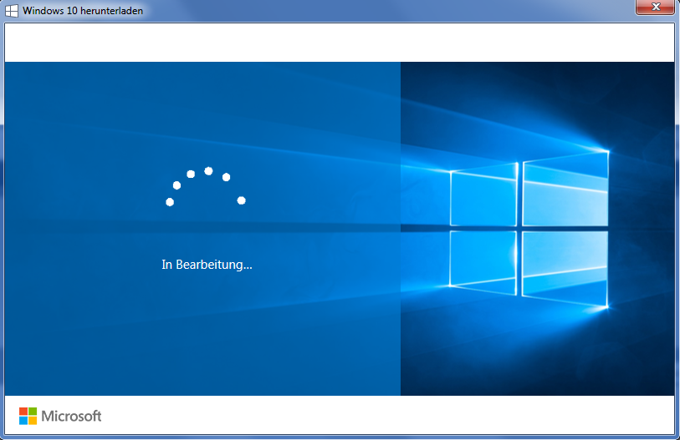Click the 'Windows 10 herunterladen' title text

tap(83, 11)
